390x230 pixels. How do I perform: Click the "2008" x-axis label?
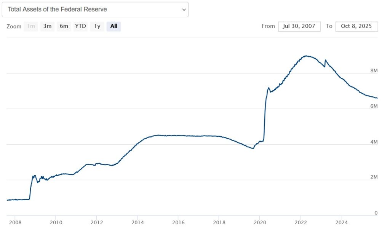pyautogui.click(x=16, y=222)
